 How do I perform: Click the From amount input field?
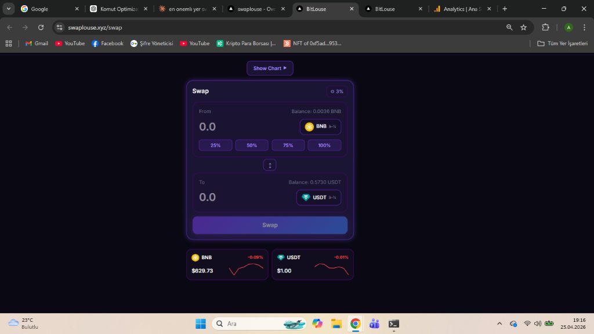[246, 126]
